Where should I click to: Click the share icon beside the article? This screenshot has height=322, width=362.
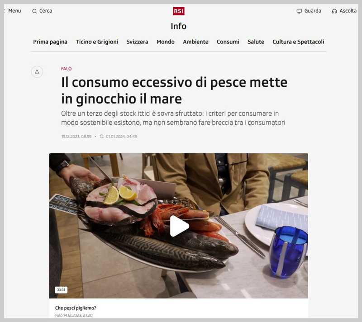click(37, 72)
